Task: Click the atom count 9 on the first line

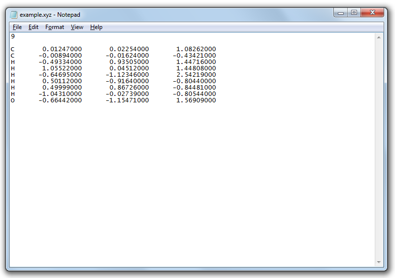Action: click(13, 36)
